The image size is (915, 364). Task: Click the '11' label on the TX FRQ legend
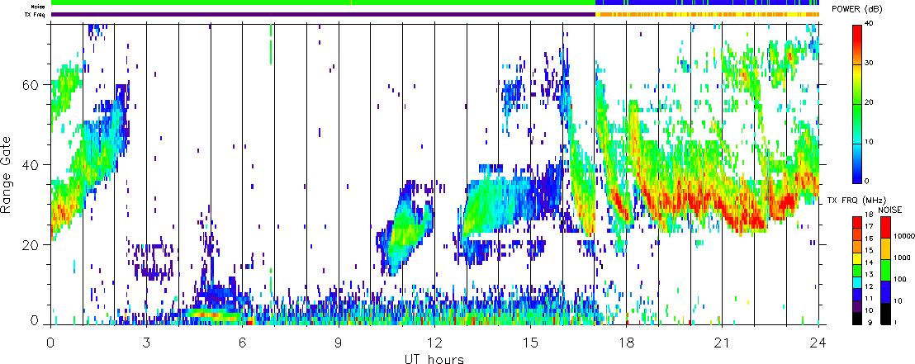pyautogui.click(x=870, y=298)
